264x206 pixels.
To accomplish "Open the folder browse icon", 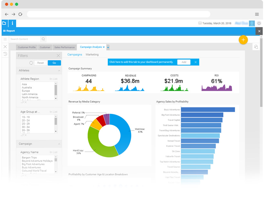I will [4, 23].
